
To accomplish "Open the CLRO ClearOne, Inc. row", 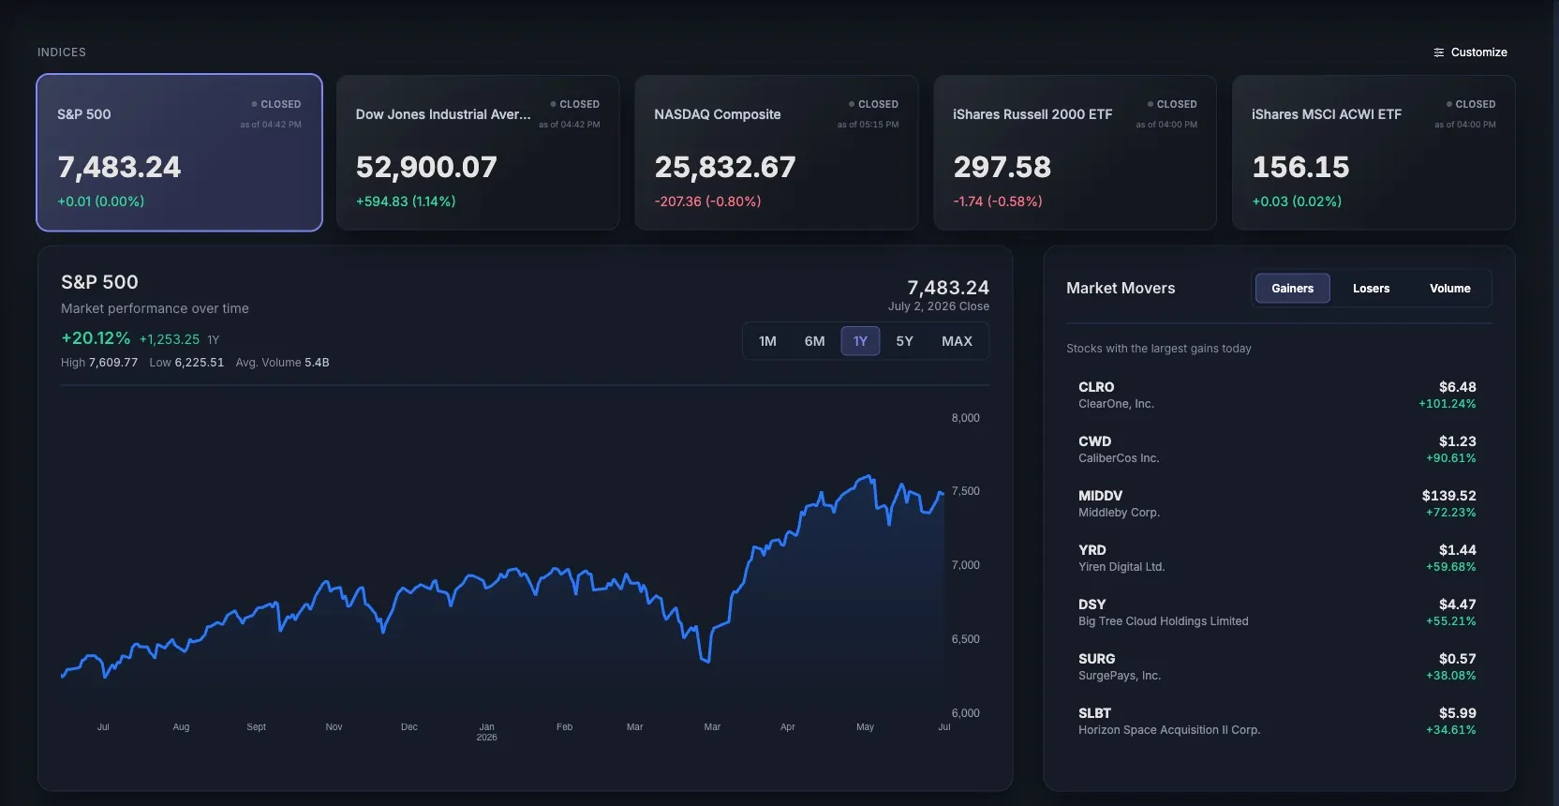I will tap(1278, 395).
